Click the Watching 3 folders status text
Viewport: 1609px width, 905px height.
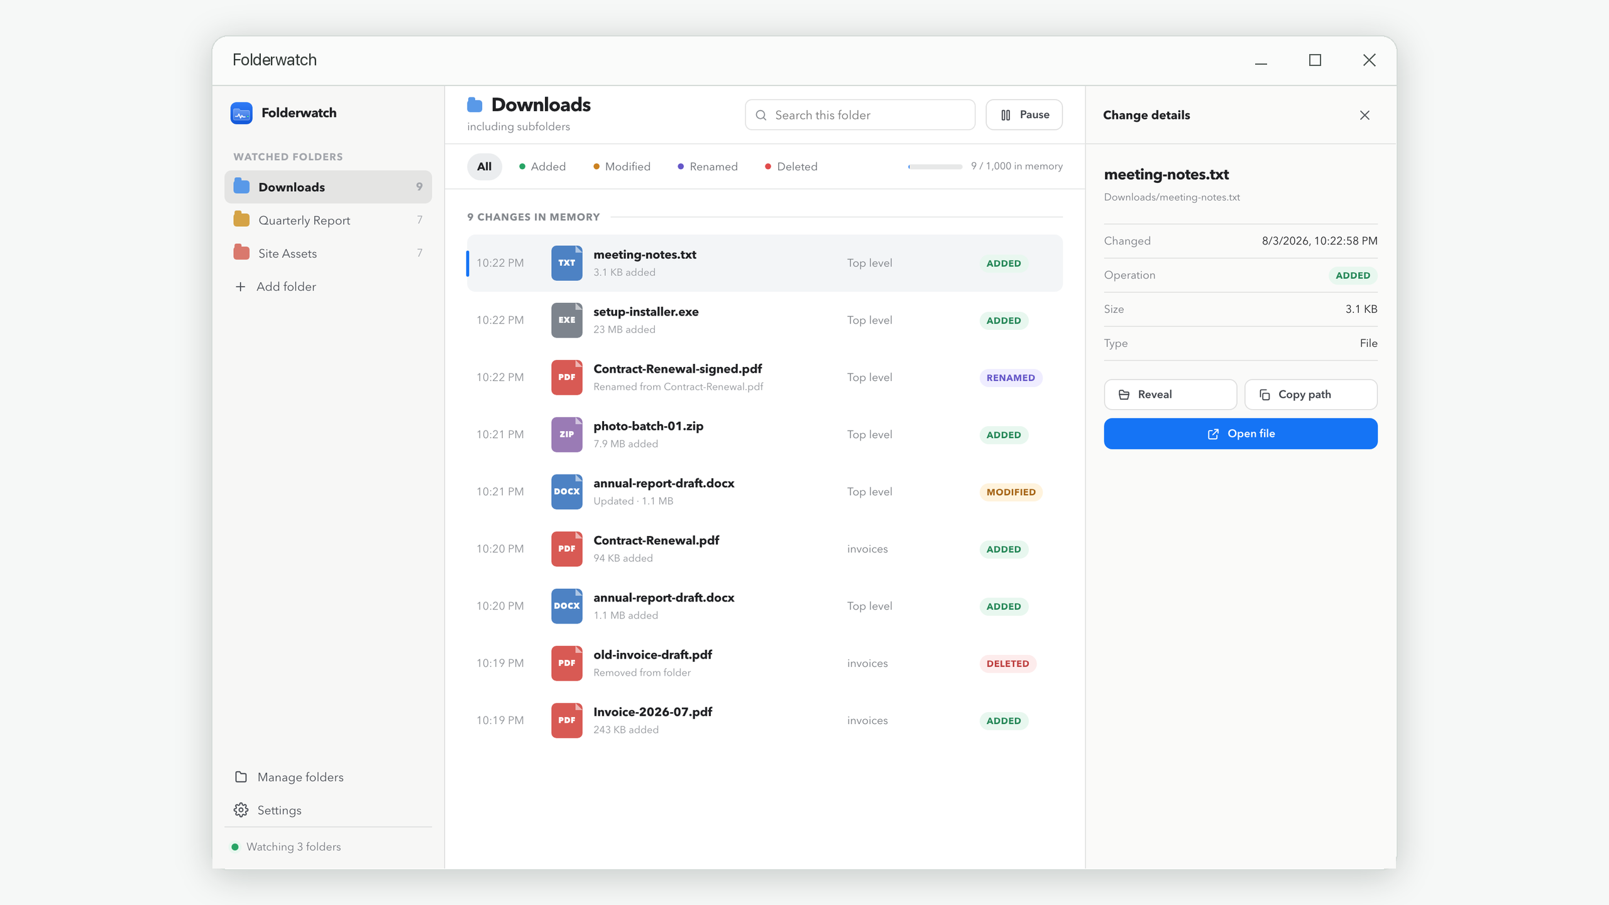[x=294, y=847]
